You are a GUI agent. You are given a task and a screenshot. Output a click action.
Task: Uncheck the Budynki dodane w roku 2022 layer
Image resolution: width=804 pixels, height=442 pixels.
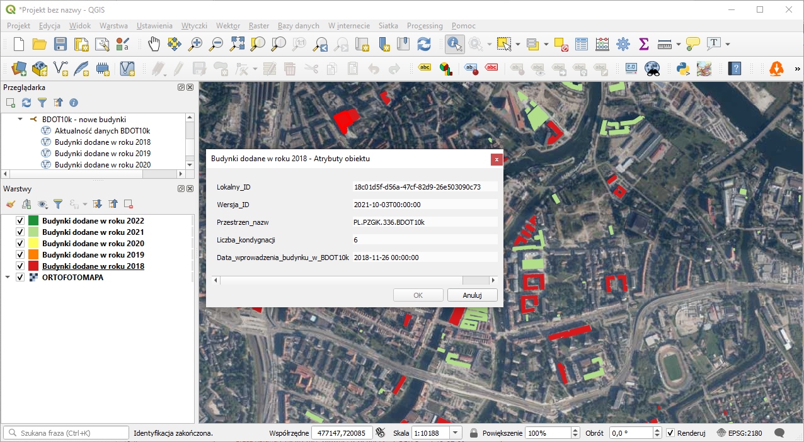pos(20,221)
